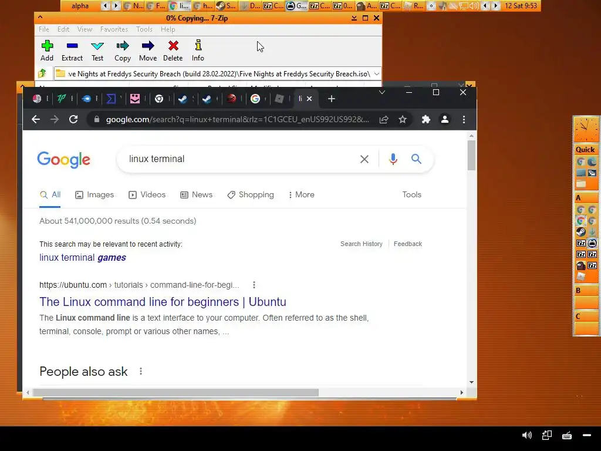This screenshot has width=601, height=451.
Task: Share this page from the address bar
Action: 384,119
